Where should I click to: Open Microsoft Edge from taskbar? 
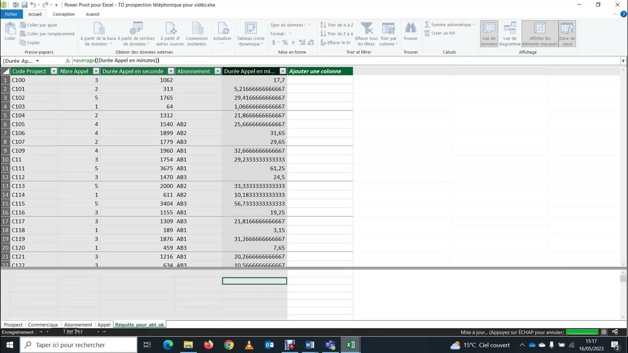pyautogui.click(x=168, y=345)
